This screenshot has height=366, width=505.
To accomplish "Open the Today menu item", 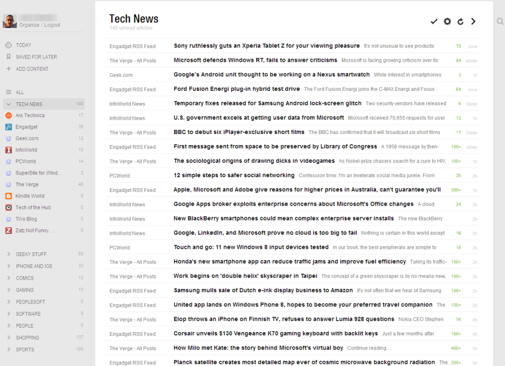I will coord(24,45).
